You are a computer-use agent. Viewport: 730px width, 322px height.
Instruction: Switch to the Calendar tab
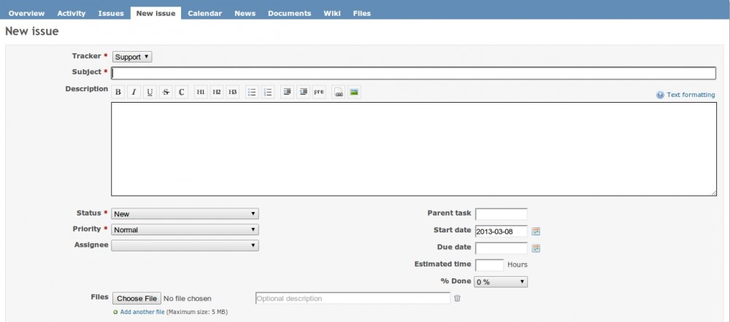(204, 13)
